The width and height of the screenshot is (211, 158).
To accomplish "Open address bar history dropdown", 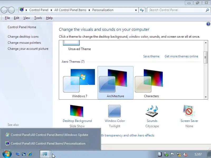I will [x=136, y=10].
